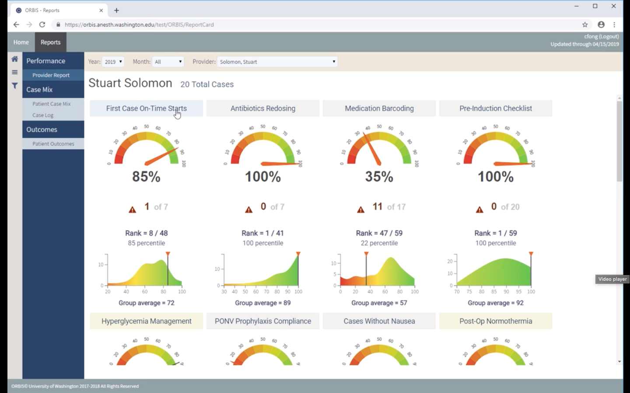
Task: Click warning triangle under Pre-Induction Checklist
Action: pos(479,210)
